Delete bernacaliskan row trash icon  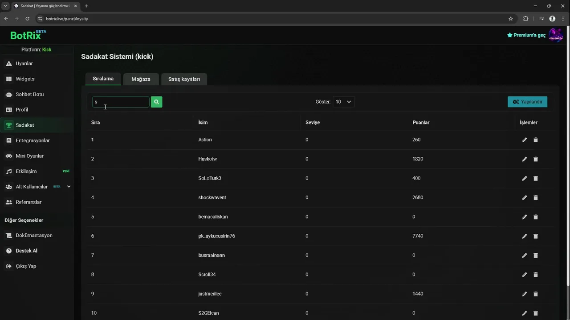536,217
